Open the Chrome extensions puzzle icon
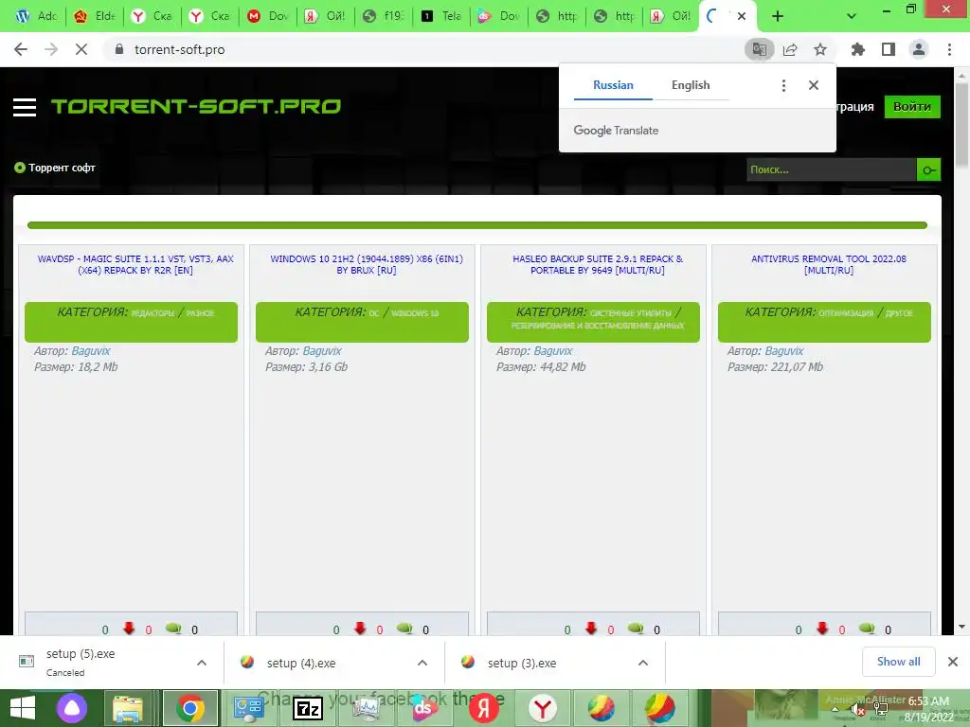 pyautogui.click(x=857, y=49)
